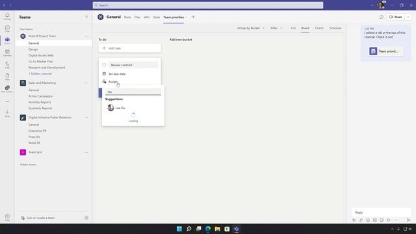416x234 pixels.
Task: Click Join or create a team
Action: point(40,218)
